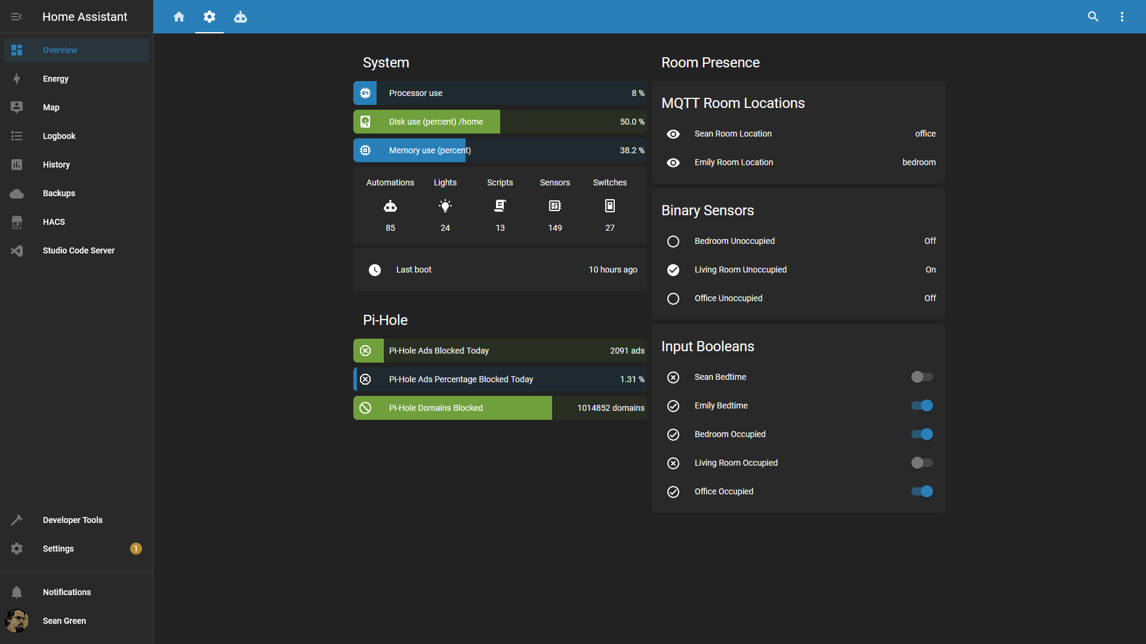Open the History panel
Screen dimensions: 1146x644
(x=76, y=165)
